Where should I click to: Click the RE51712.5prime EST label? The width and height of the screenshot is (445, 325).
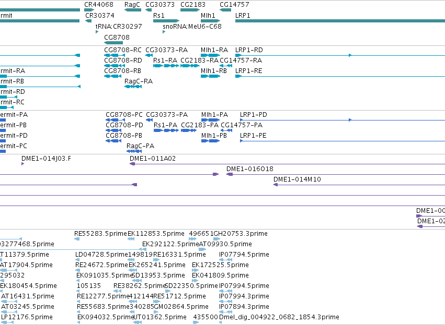[x=179, y=297]
